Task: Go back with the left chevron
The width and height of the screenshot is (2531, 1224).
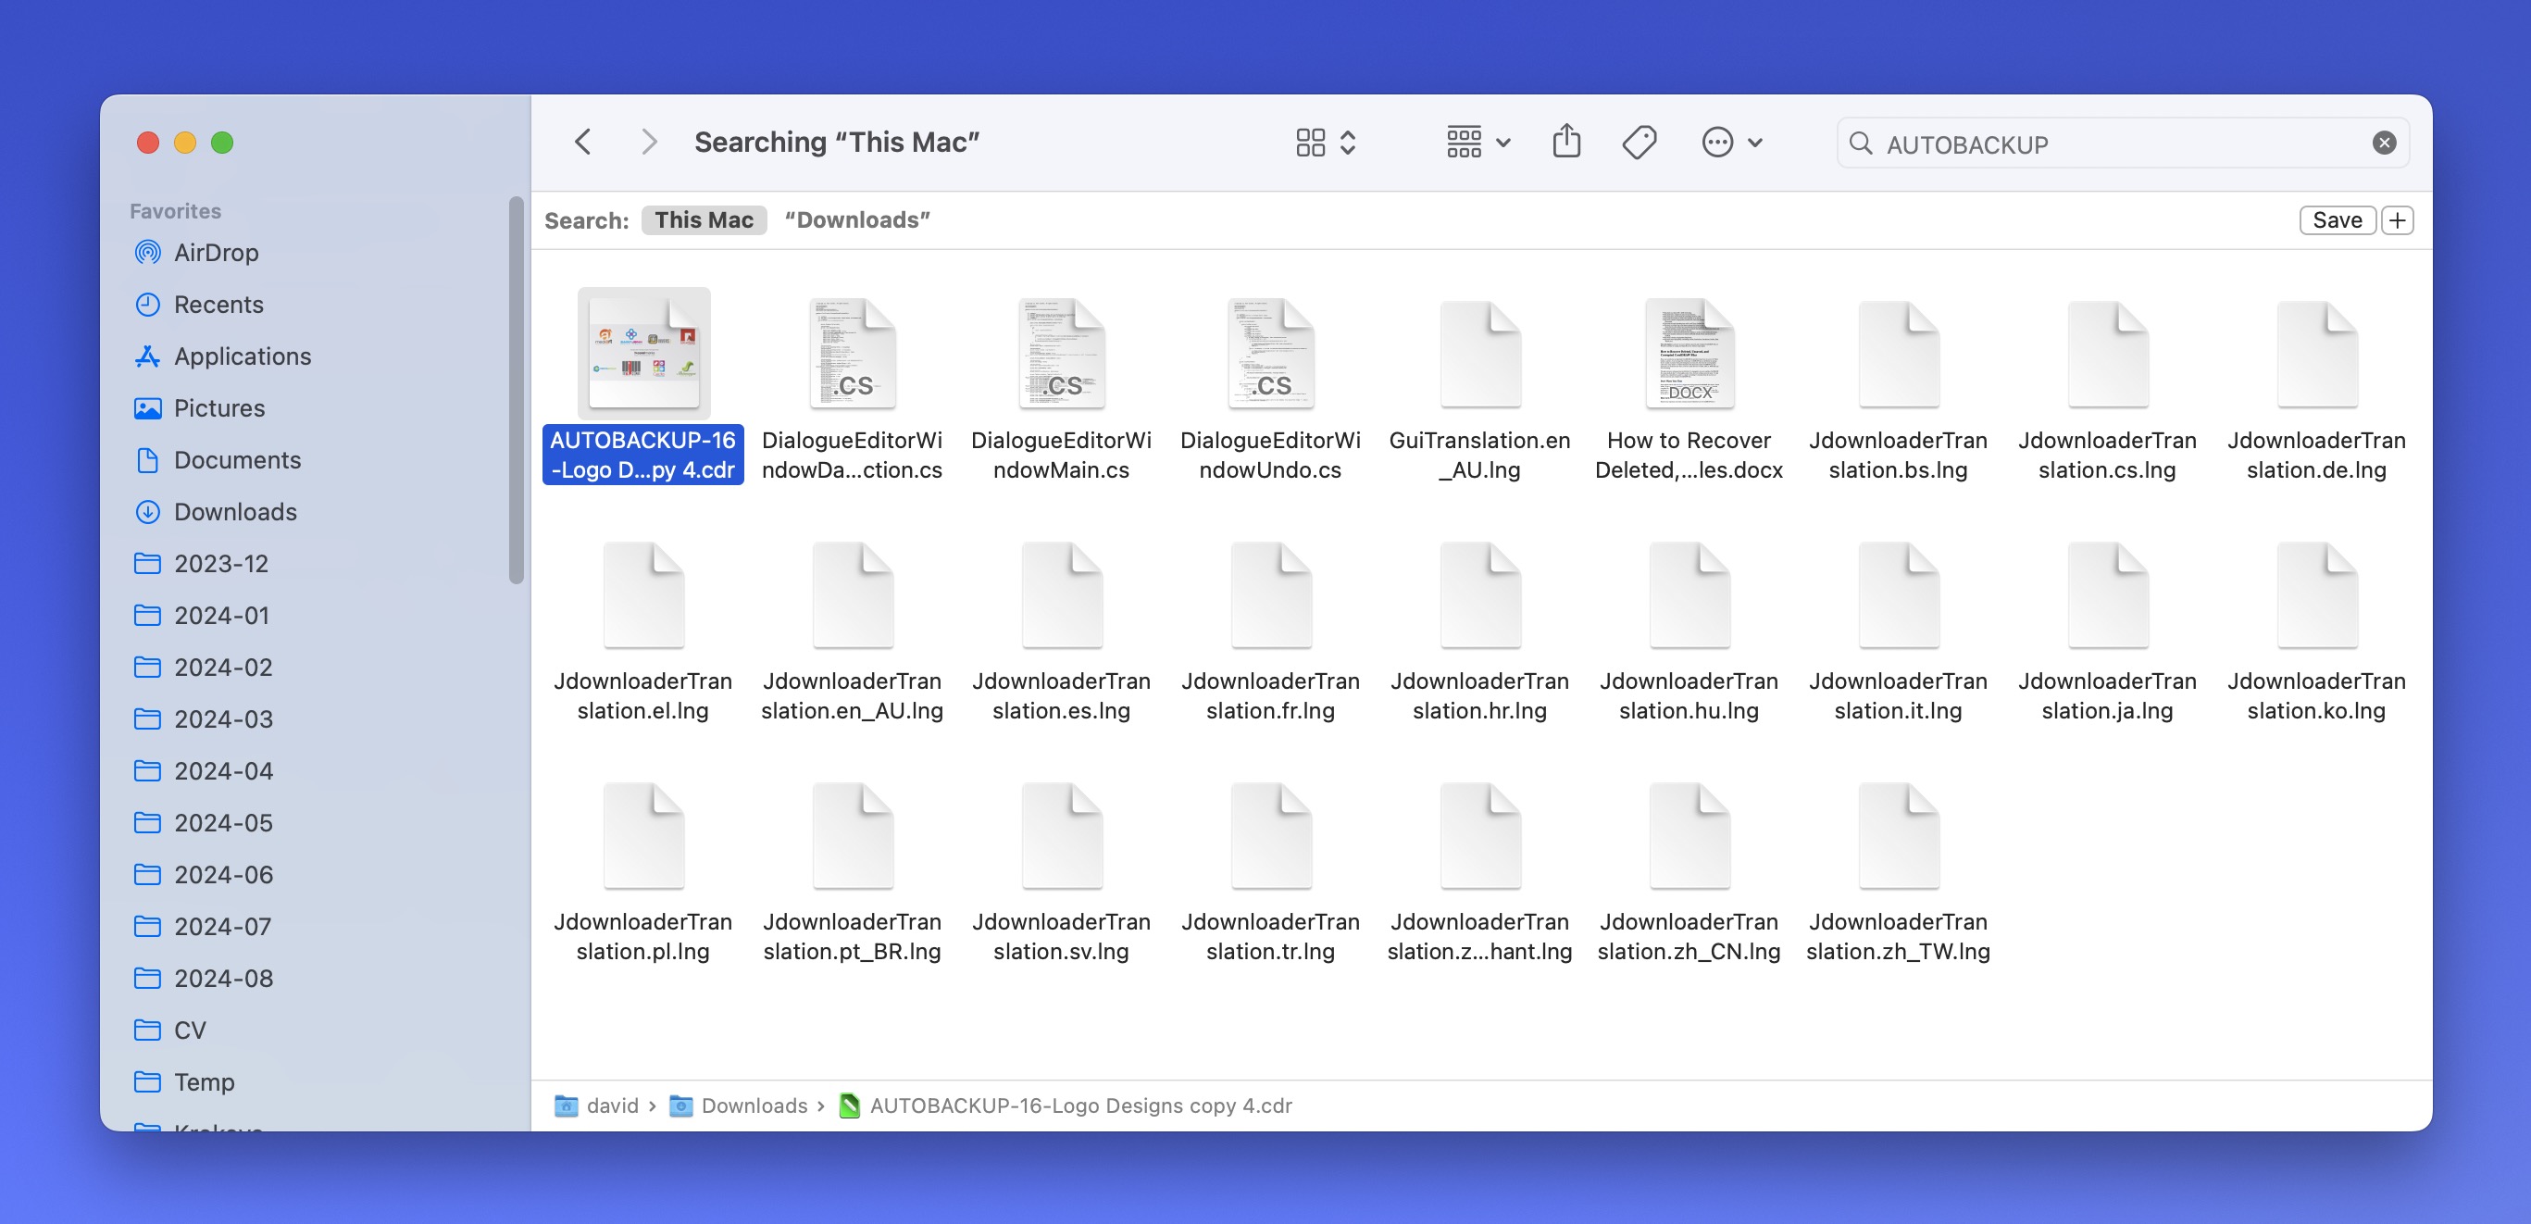Action: coord(582,143)
